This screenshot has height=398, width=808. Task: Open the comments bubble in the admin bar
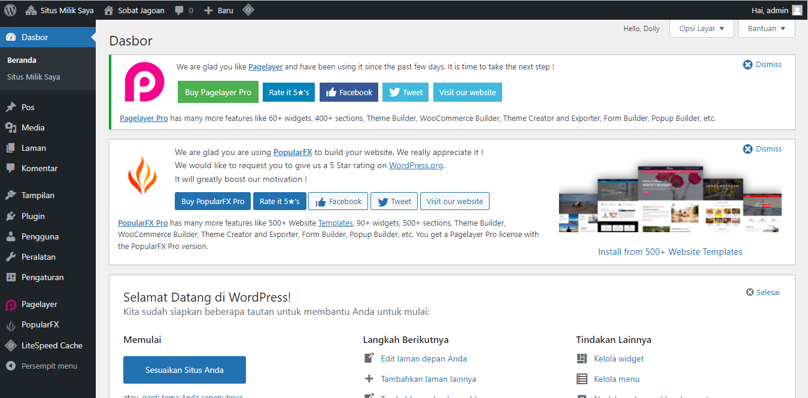click(x=184, y=10)
